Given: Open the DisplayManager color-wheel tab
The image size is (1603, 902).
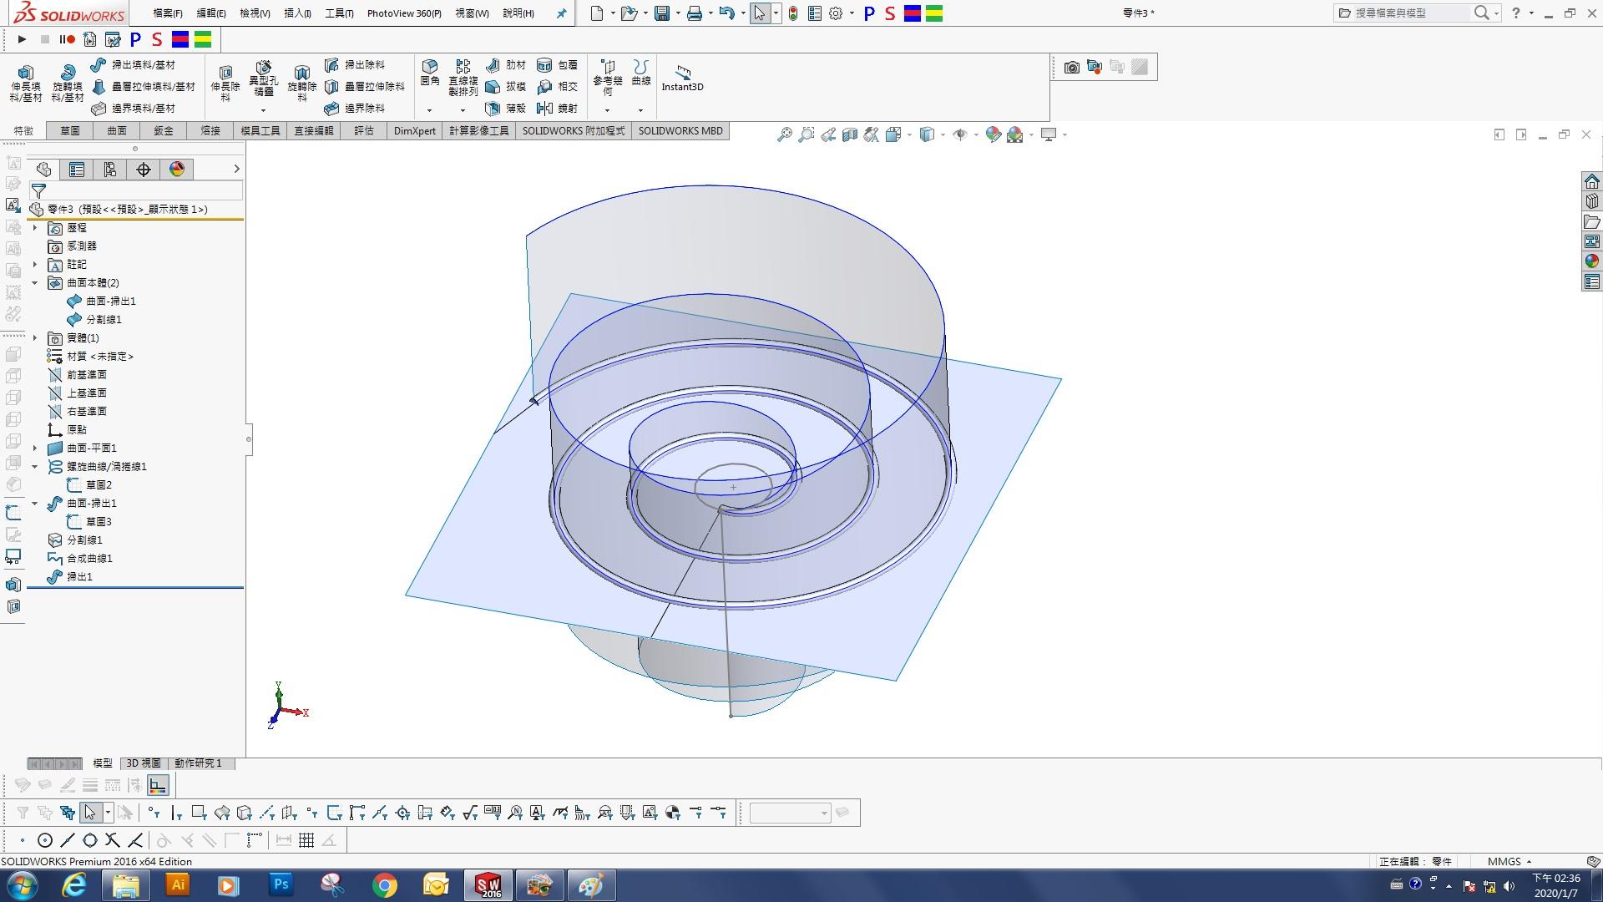Looking at the screenshot, I should pos(177,170).
